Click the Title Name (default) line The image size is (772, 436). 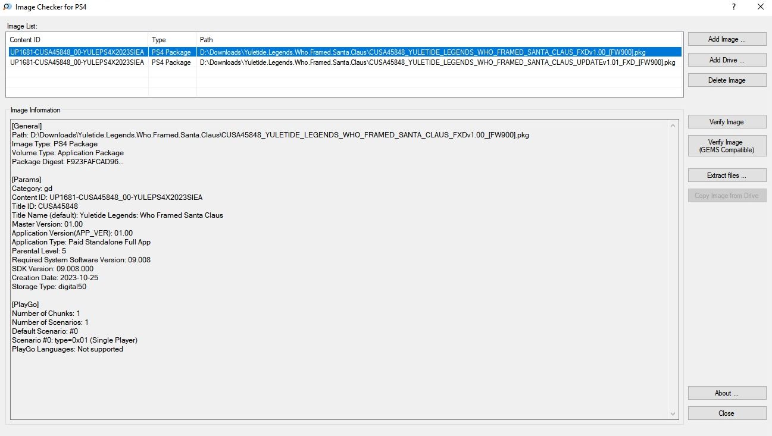point(117,215)
